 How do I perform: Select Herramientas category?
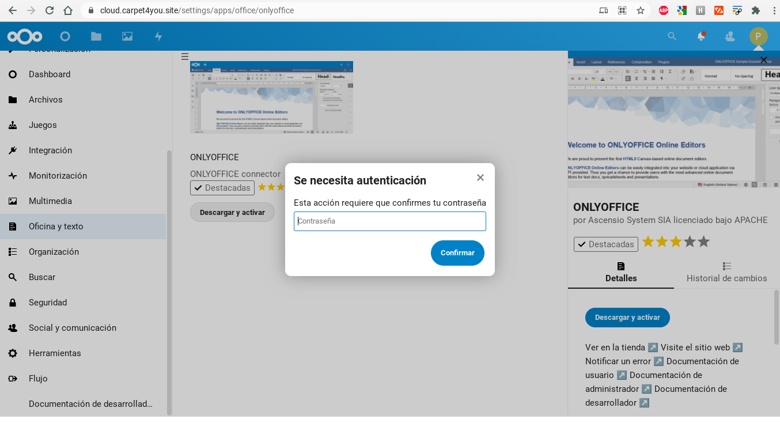(83, 353)
